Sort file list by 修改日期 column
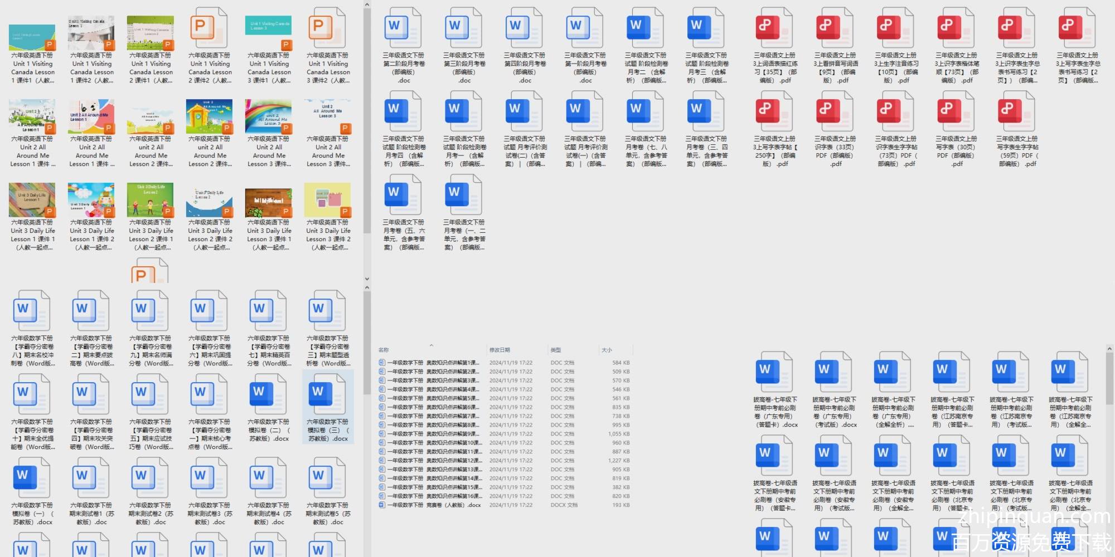 tap(500, 350)
